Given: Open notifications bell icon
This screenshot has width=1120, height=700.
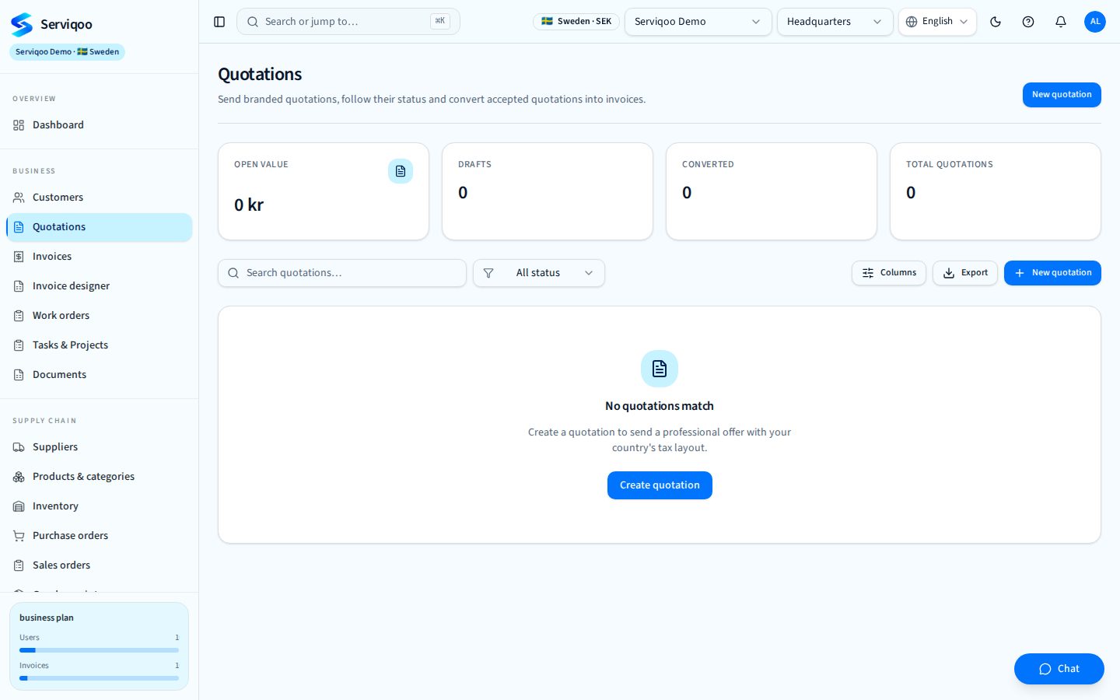Looking at the screenshot, I should (x=1061, y=22).
